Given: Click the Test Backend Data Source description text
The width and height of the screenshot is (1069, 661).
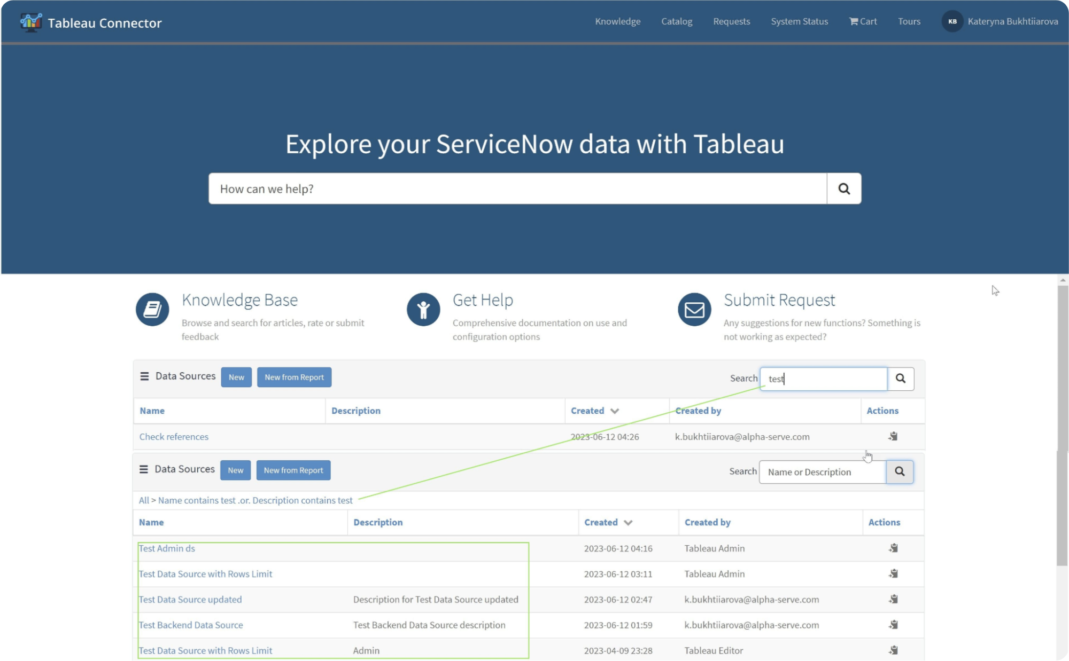Looking at the screenshot, I should coord(429,625).
